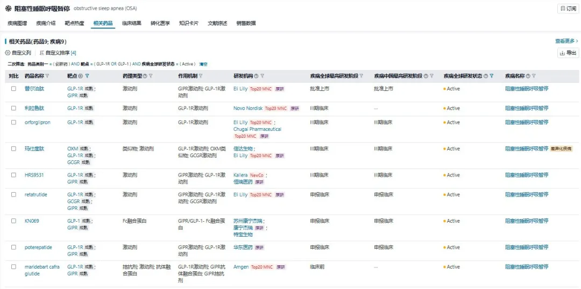The height and width of the screenshot is (289, 581).
Task: Expand 查看更多 to see more
Action: 566,41
